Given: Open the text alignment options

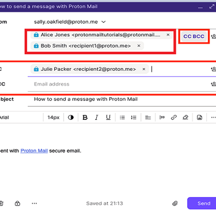Looking at the screenshot, I should [148, 118].
